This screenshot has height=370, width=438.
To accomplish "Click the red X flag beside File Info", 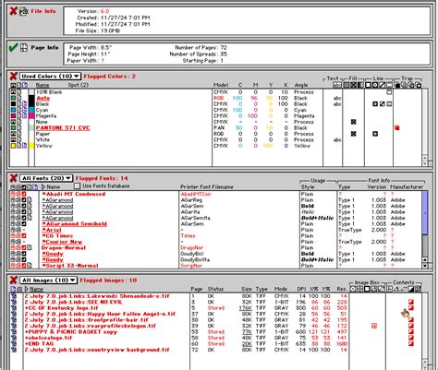I will click(x=13, y=11).
